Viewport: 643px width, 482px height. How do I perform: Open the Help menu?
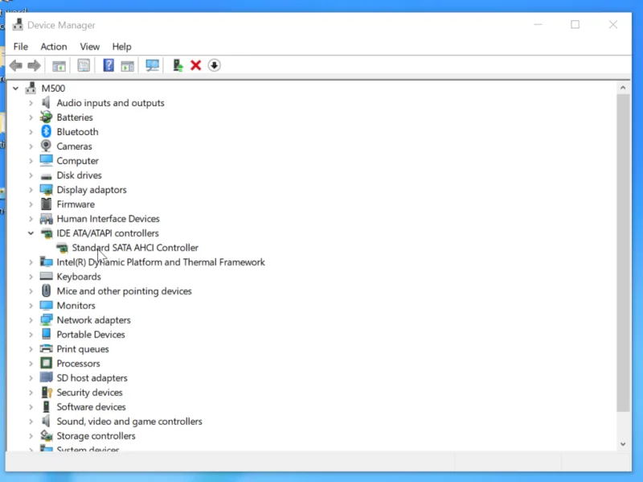(x=122, y=47)
